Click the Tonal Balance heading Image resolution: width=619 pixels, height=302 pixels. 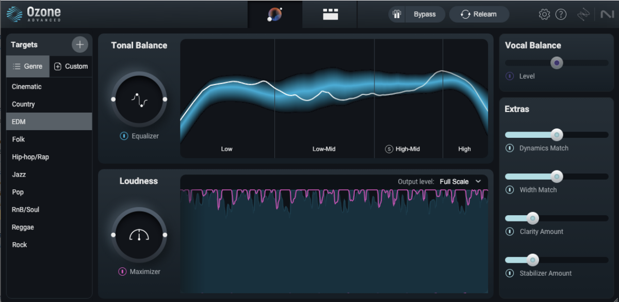click(x=139, y=45)
